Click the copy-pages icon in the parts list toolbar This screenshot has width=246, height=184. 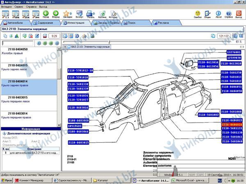tap(5, 36)
